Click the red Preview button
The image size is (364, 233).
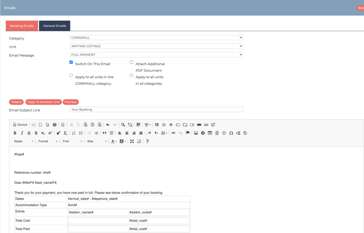click(70, 102)
